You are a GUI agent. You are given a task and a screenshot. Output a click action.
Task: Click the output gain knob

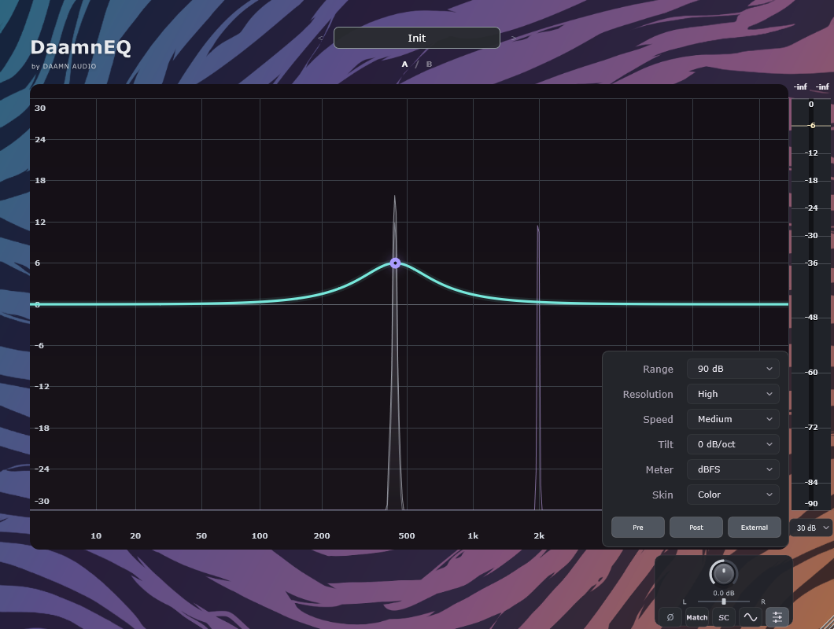(x=723, y=574)
